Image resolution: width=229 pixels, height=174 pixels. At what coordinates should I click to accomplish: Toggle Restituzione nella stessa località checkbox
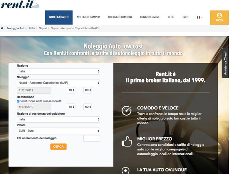pos(18,101)
